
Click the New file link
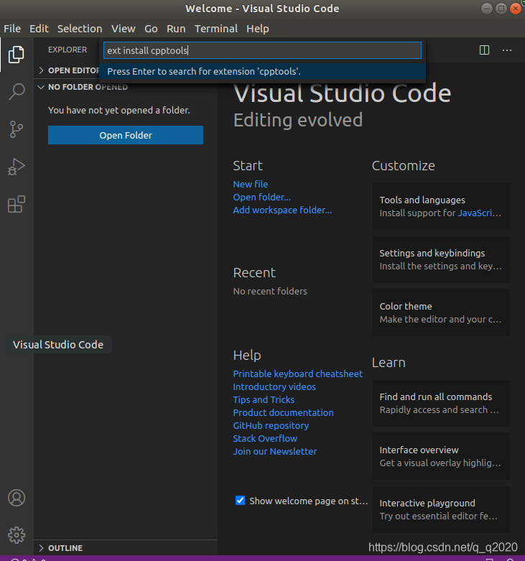click(251, 185)
